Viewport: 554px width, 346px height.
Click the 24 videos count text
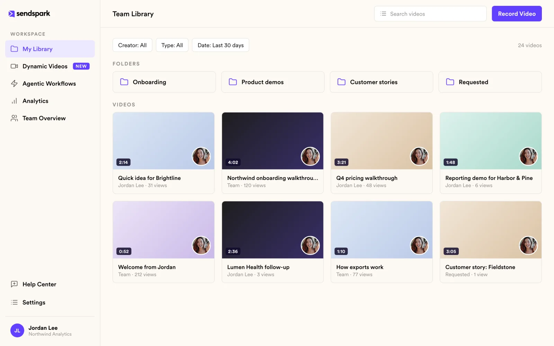click(530, 45)
